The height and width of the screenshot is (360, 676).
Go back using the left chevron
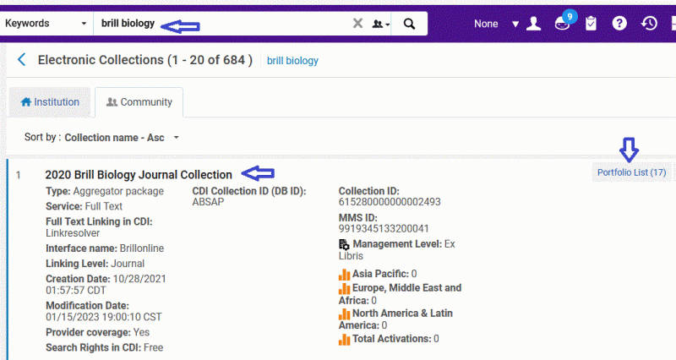pyautogui.click(x=22, y=59)
